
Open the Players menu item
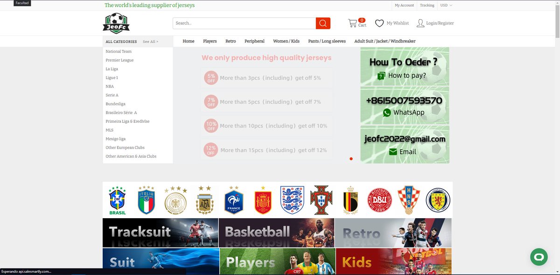[x=210, y=41]
